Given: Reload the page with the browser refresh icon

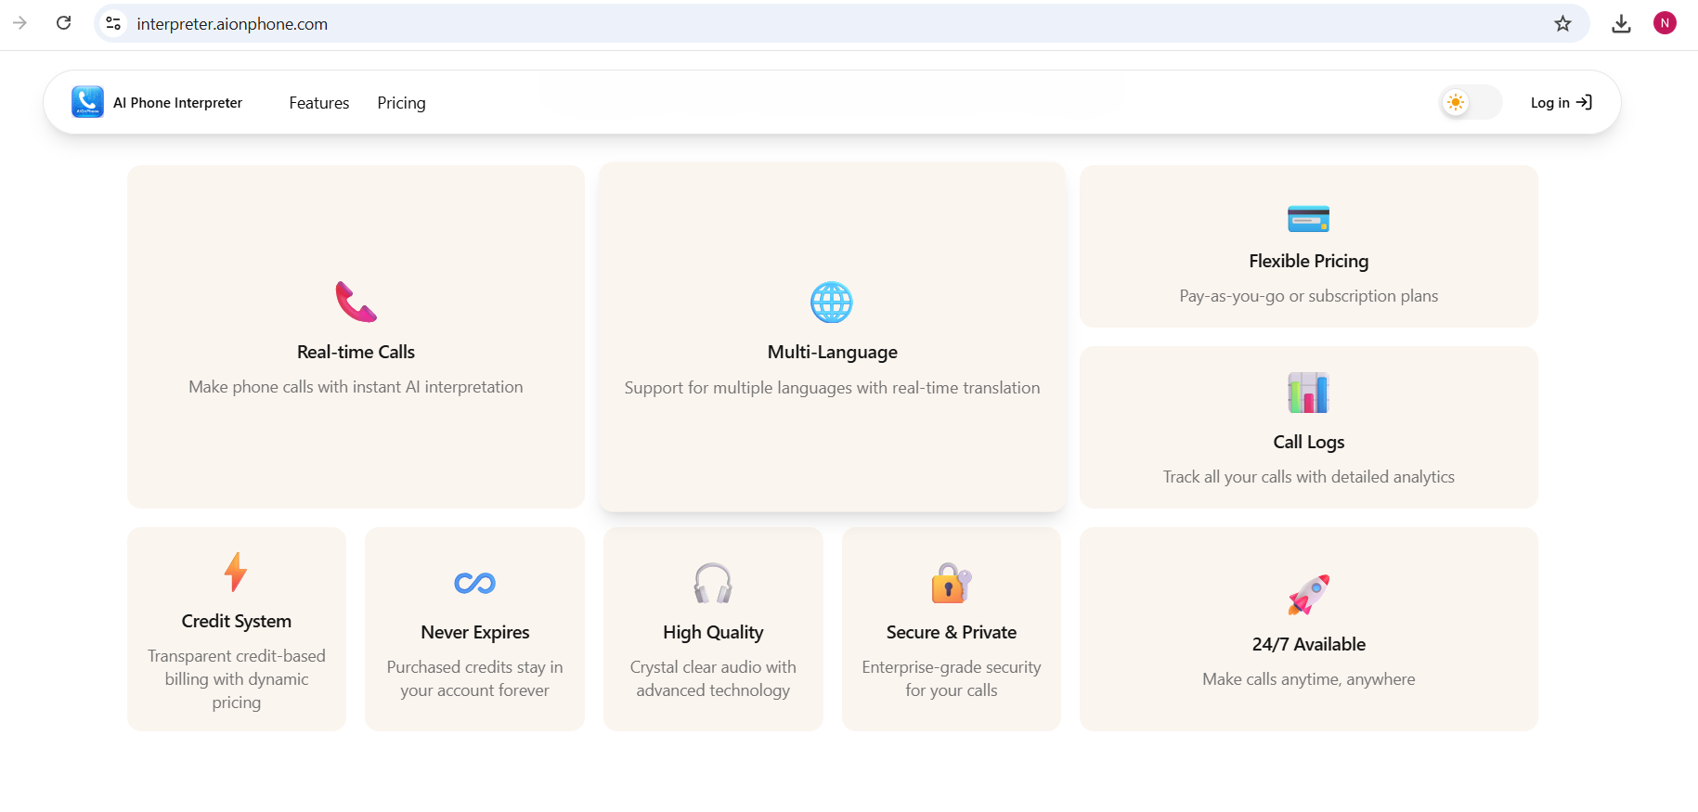Looking at the screenshot, I should click(x=63, y=23).
